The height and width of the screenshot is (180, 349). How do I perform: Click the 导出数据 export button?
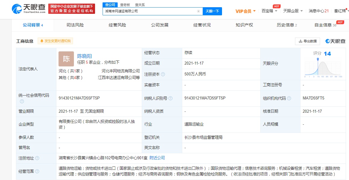tap(307, 41)
